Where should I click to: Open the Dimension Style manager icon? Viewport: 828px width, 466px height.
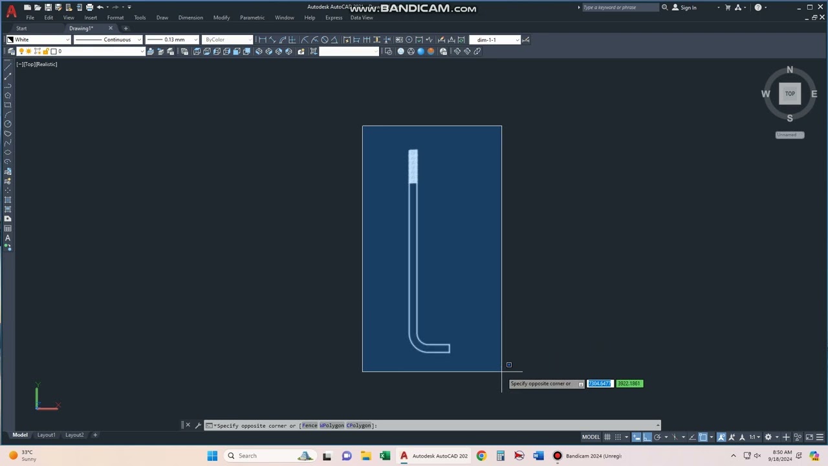527,39
